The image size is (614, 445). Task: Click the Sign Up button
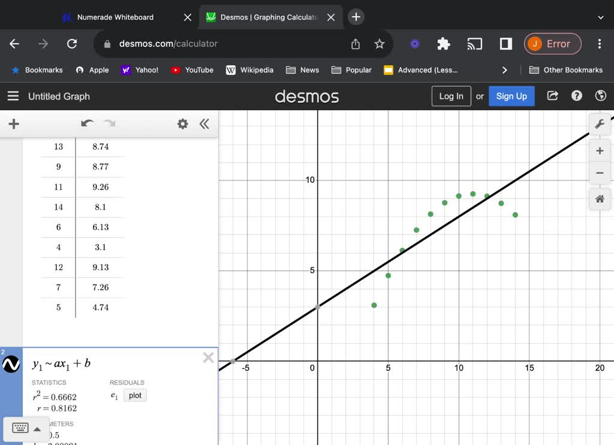pos(511,96)
